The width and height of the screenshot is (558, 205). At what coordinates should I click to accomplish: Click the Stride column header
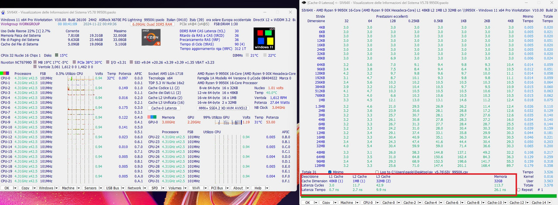(320, 16)
